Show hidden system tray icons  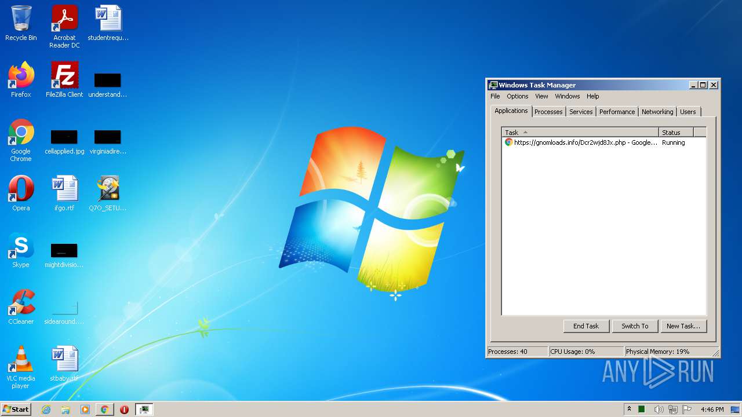pyautogui.click(x=629, y=409)
